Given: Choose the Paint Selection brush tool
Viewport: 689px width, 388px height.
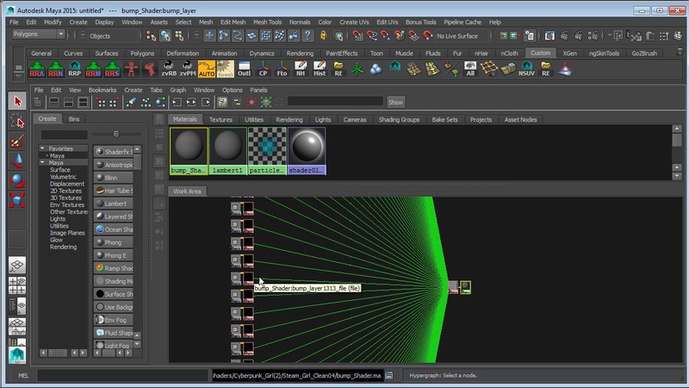Looking at the screenshot, I should tap(17, 141).
